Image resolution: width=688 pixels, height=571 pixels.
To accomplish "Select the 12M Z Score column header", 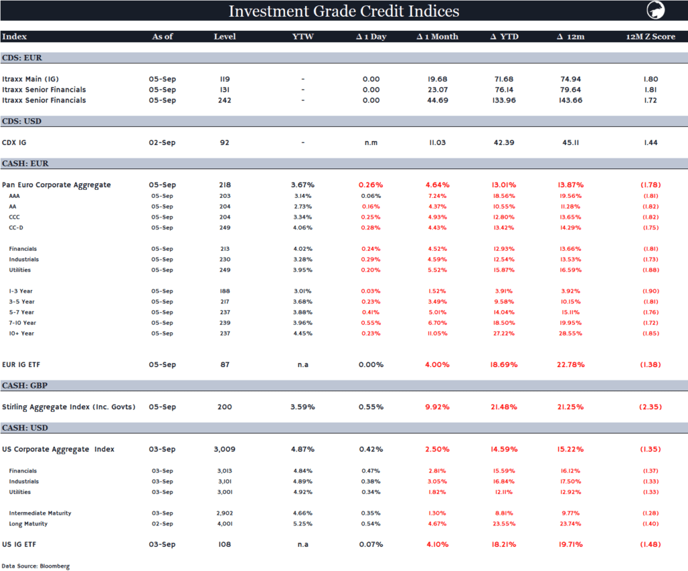I will [650, 36].
